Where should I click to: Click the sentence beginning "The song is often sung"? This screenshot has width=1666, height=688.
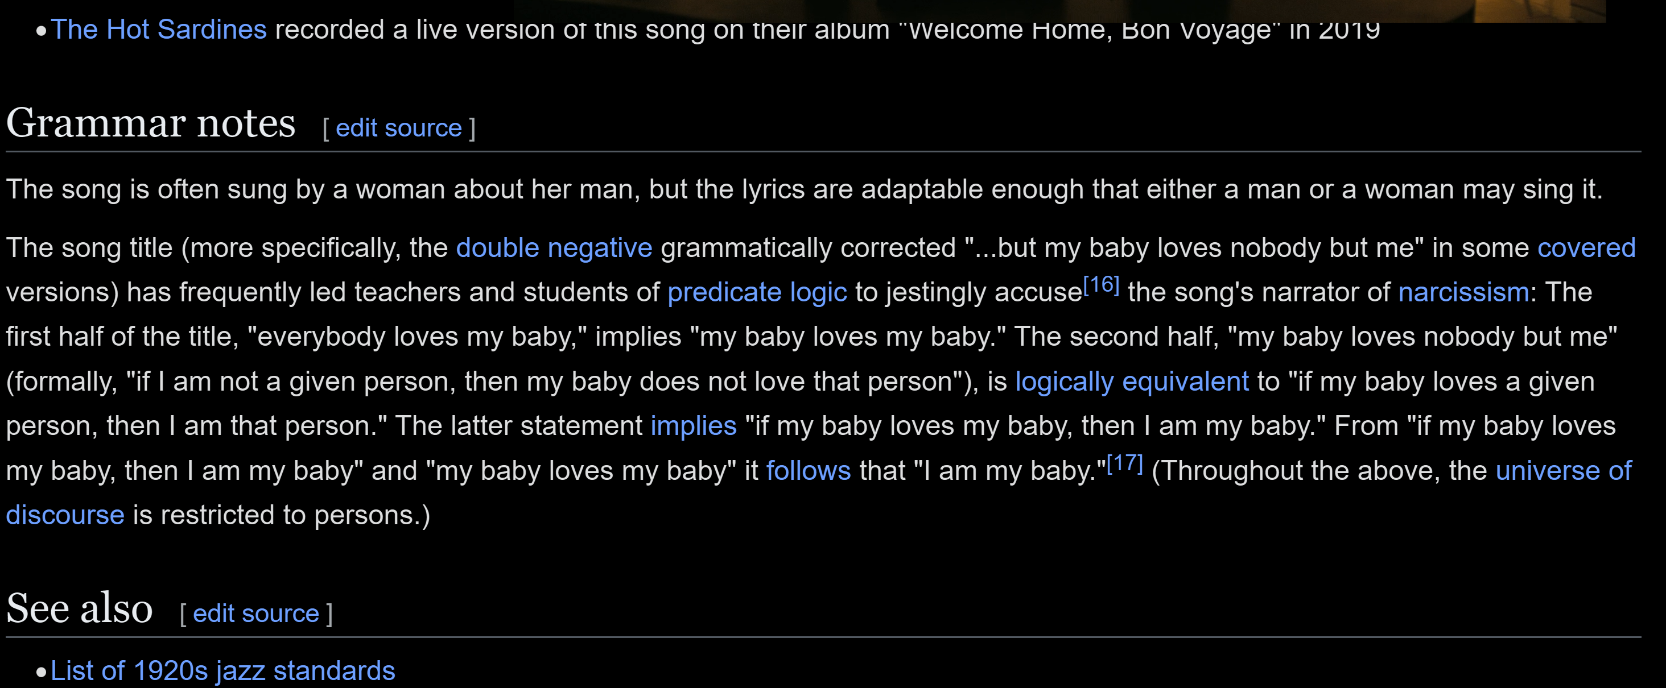(x=804, y=189)
